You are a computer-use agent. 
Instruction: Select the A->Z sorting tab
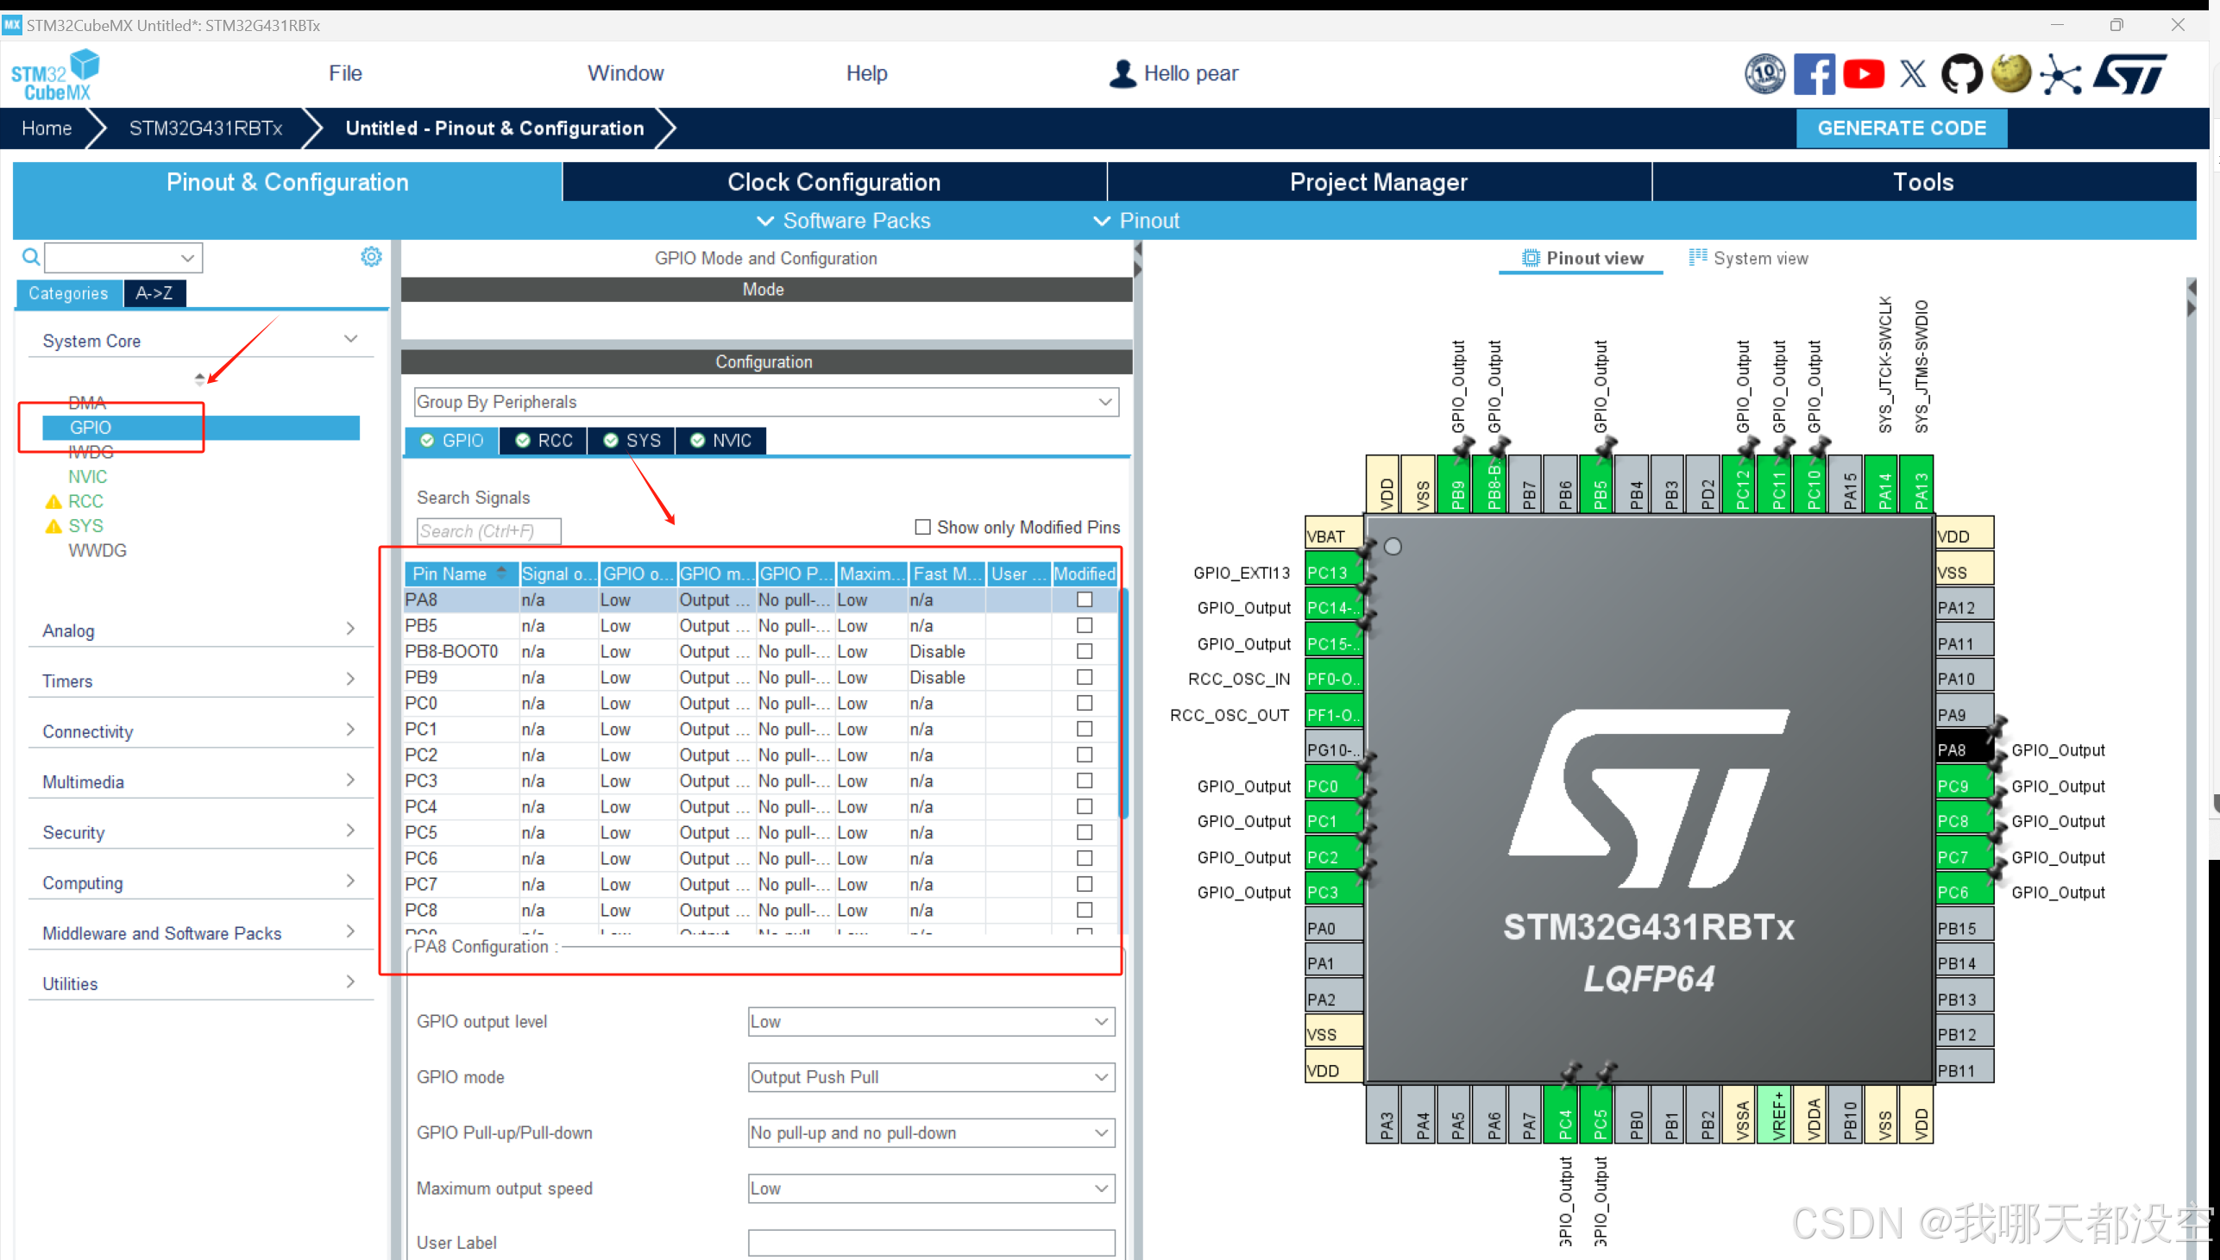pyautogui.click(x=154, y=293)
